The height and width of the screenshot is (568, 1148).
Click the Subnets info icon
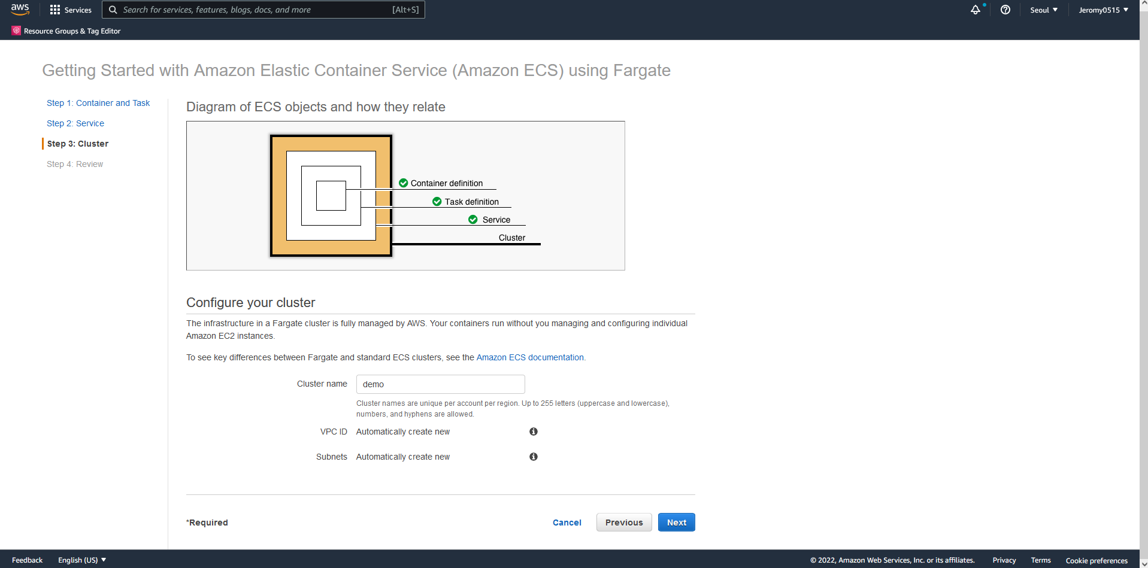(x=534, y=457)
